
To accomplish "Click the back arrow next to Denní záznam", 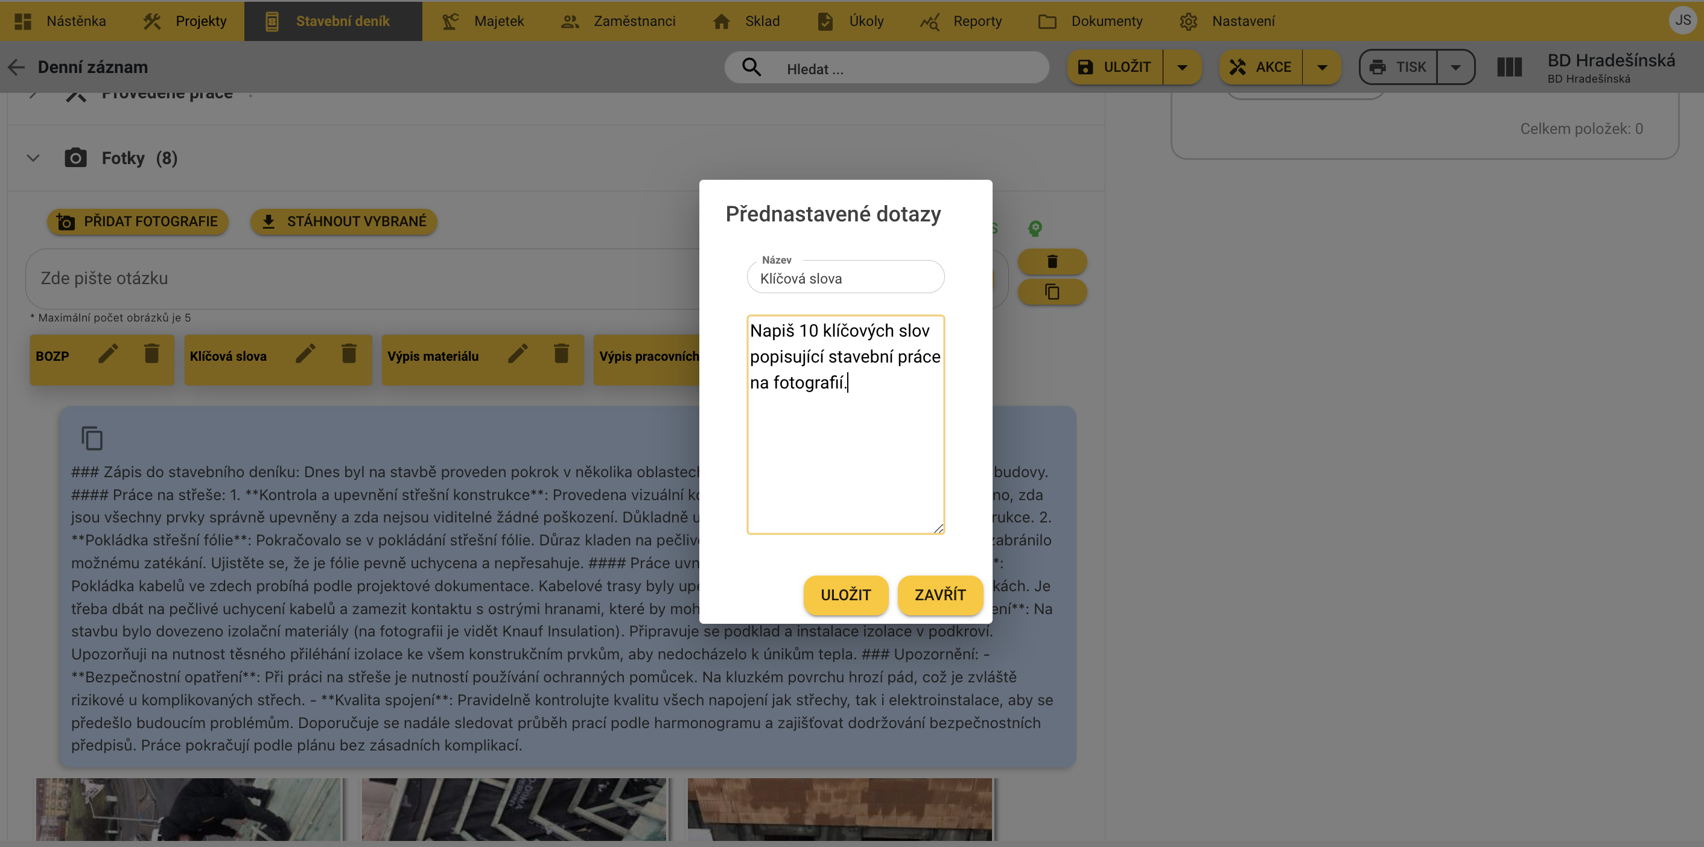I will coord(16,68).
